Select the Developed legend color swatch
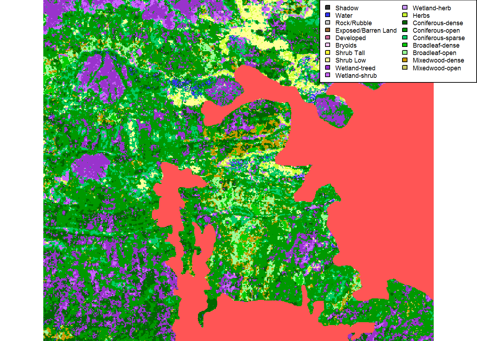The image size is (477, 341). [328, 38]
